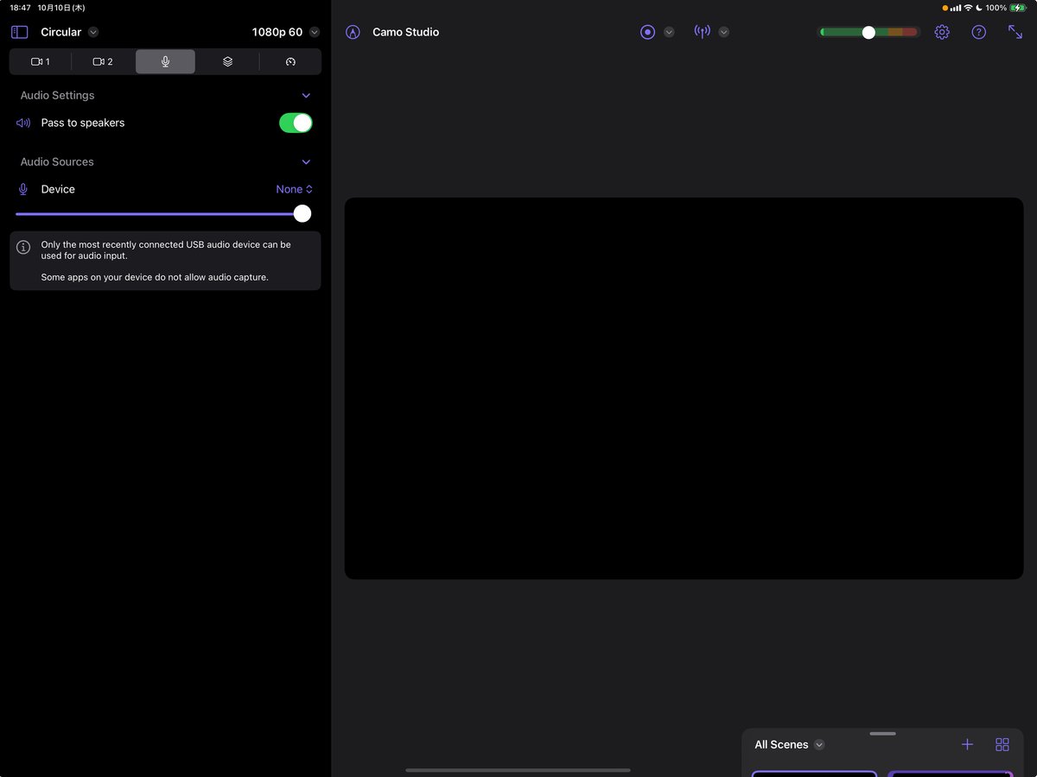The width and height of the screenshot is (1037, 777).
Task: Click the scenes panel grab handle
Action: (x=882, y=734)
